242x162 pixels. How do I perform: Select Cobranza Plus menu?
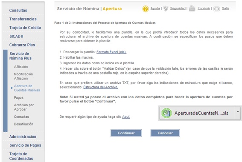click(22, 45)
